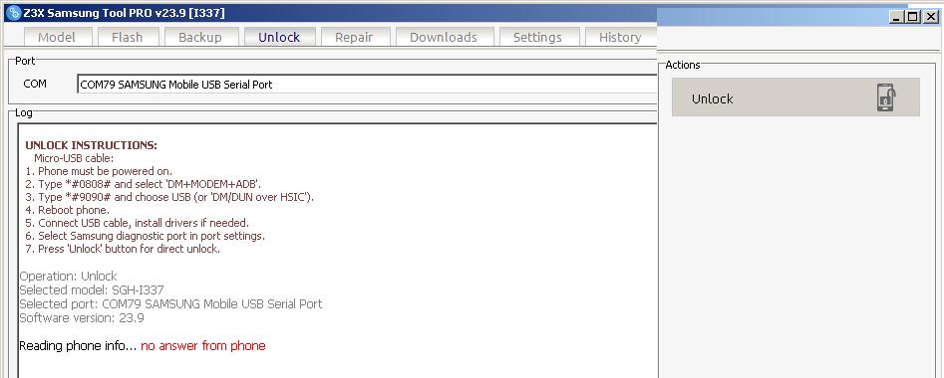The height and width of the screenshot is (378, 944).
Task: Maximize the Z3X Samsung Tool window
Action: click(913, 18)
